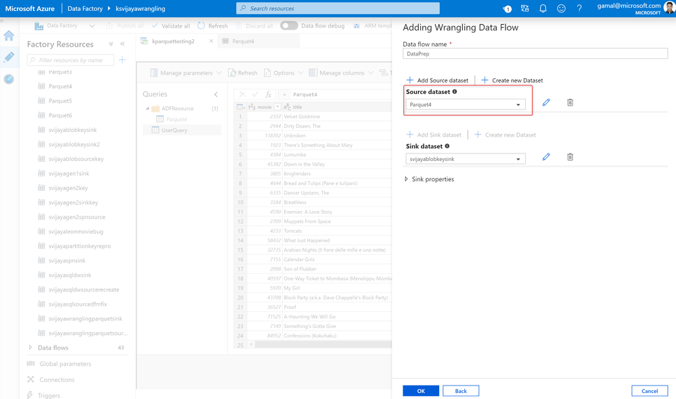
Task: Open the help question mark icon
Action: tap(579, 8)
